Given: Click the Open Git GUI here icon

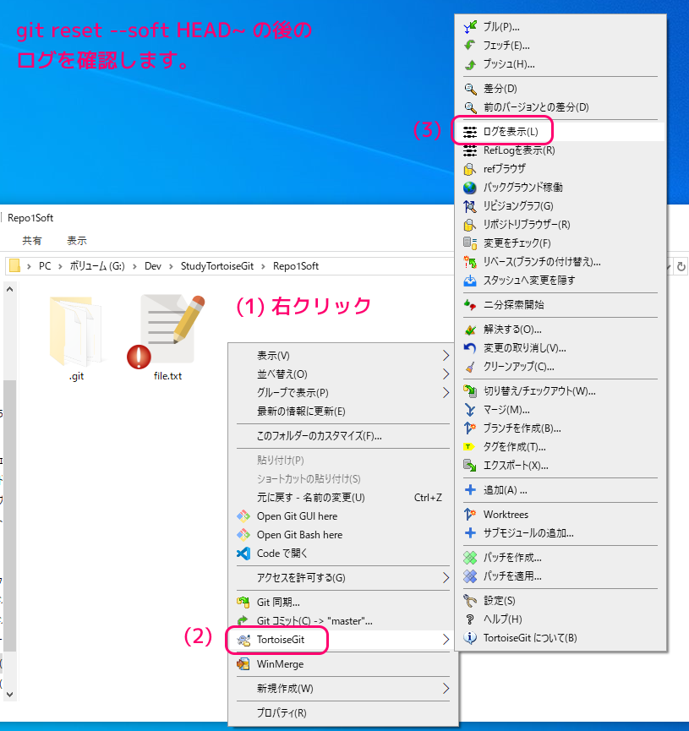Looking at the screenshot, I should tap(243, 516).
